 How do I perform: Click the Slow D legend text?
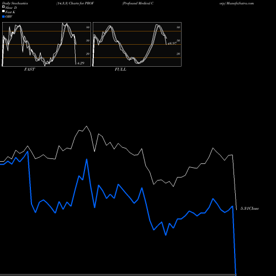click(11, 8)
